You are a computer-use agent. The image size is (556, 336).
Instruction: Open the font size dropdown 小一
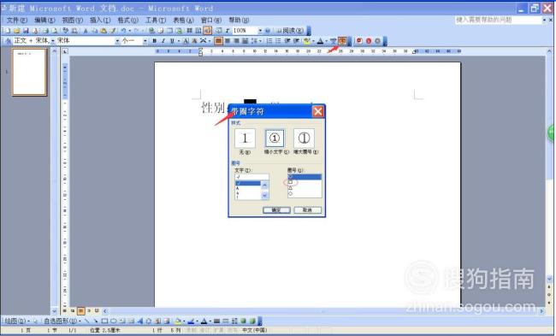145,41
